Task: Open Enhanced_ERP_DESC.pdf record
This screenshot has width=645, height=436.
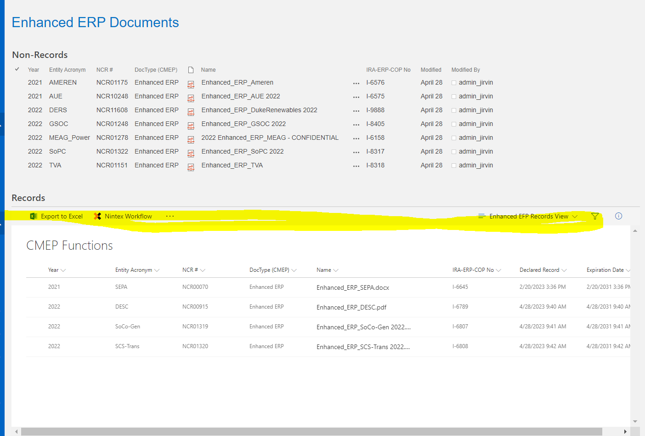Action: click(351, 307)
